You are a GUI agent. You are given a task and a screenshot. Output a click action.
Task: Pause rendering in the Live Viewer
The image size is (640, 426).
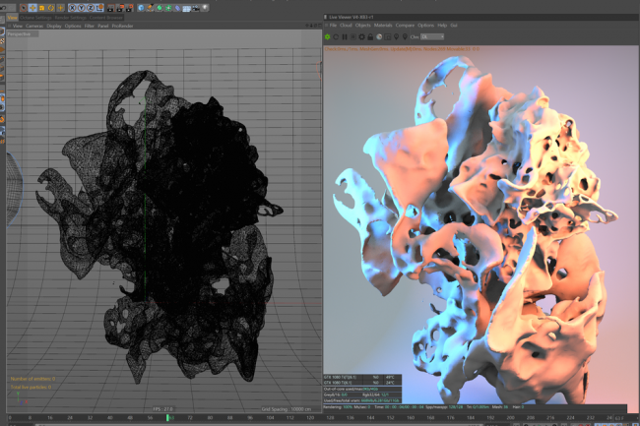(345, 36)
